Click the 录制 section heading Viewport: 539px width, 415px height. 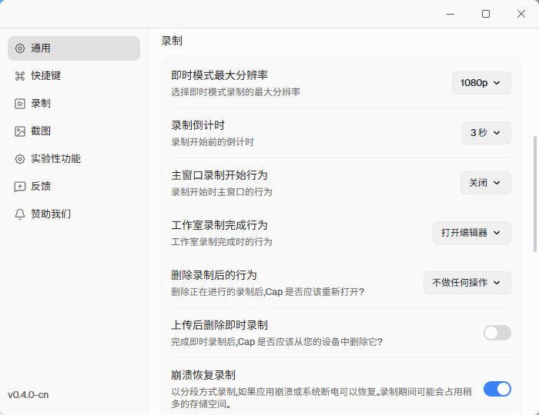pyautogui.click(x=172, y=41)
